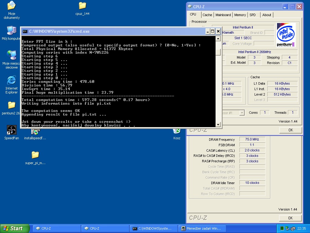This screenshot has width=310, height=233.
Task: Open the pentium2 folder on the desktop
Action: [x=12, y=105]
